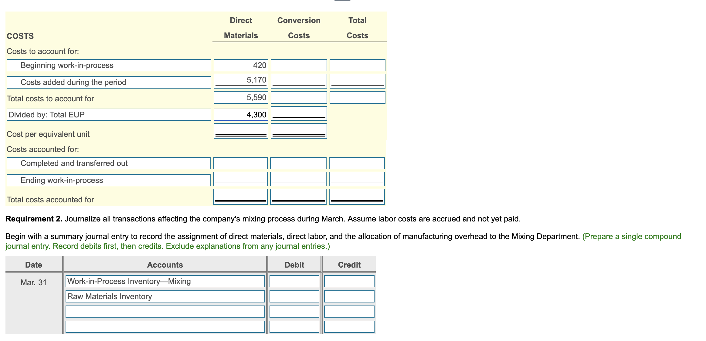Select the Divided by Total EUP field showing 4,300
The height and width of the screenshot is (341, 706).
(240, 114)
